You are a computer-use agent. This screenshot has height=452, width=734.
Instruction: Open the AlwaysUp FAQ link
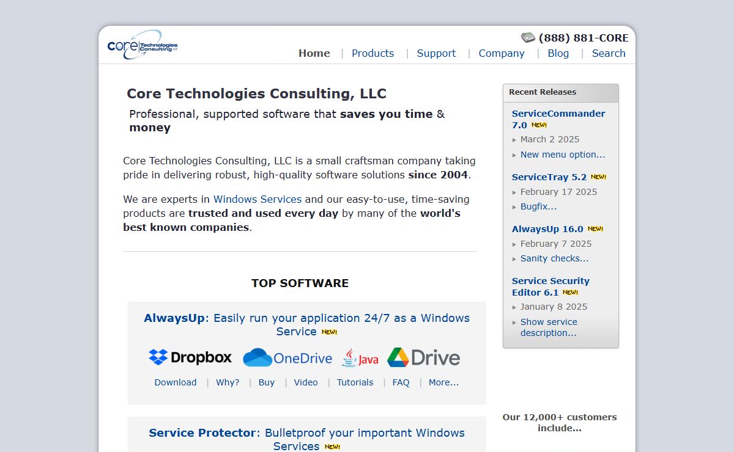coord(401,382)
